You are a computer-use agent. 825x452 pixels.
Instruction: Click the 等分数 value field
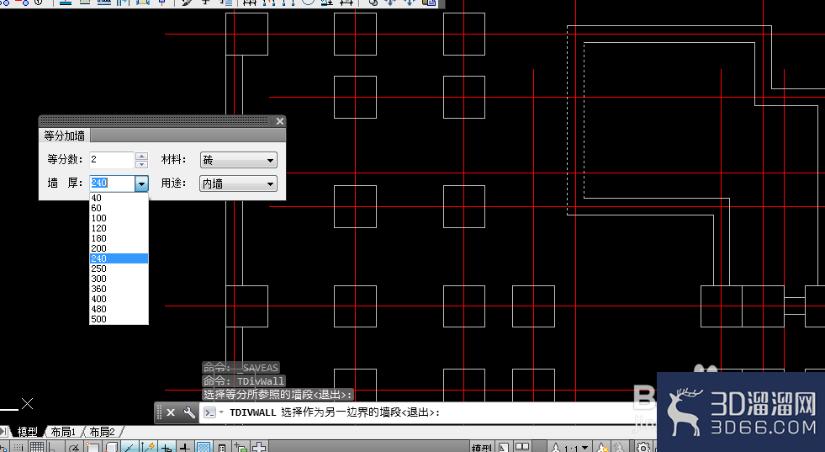click(x=112, y=160)
